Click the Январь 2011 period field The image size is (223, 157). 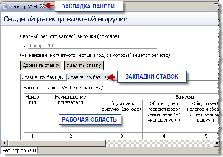coord(92,46)
